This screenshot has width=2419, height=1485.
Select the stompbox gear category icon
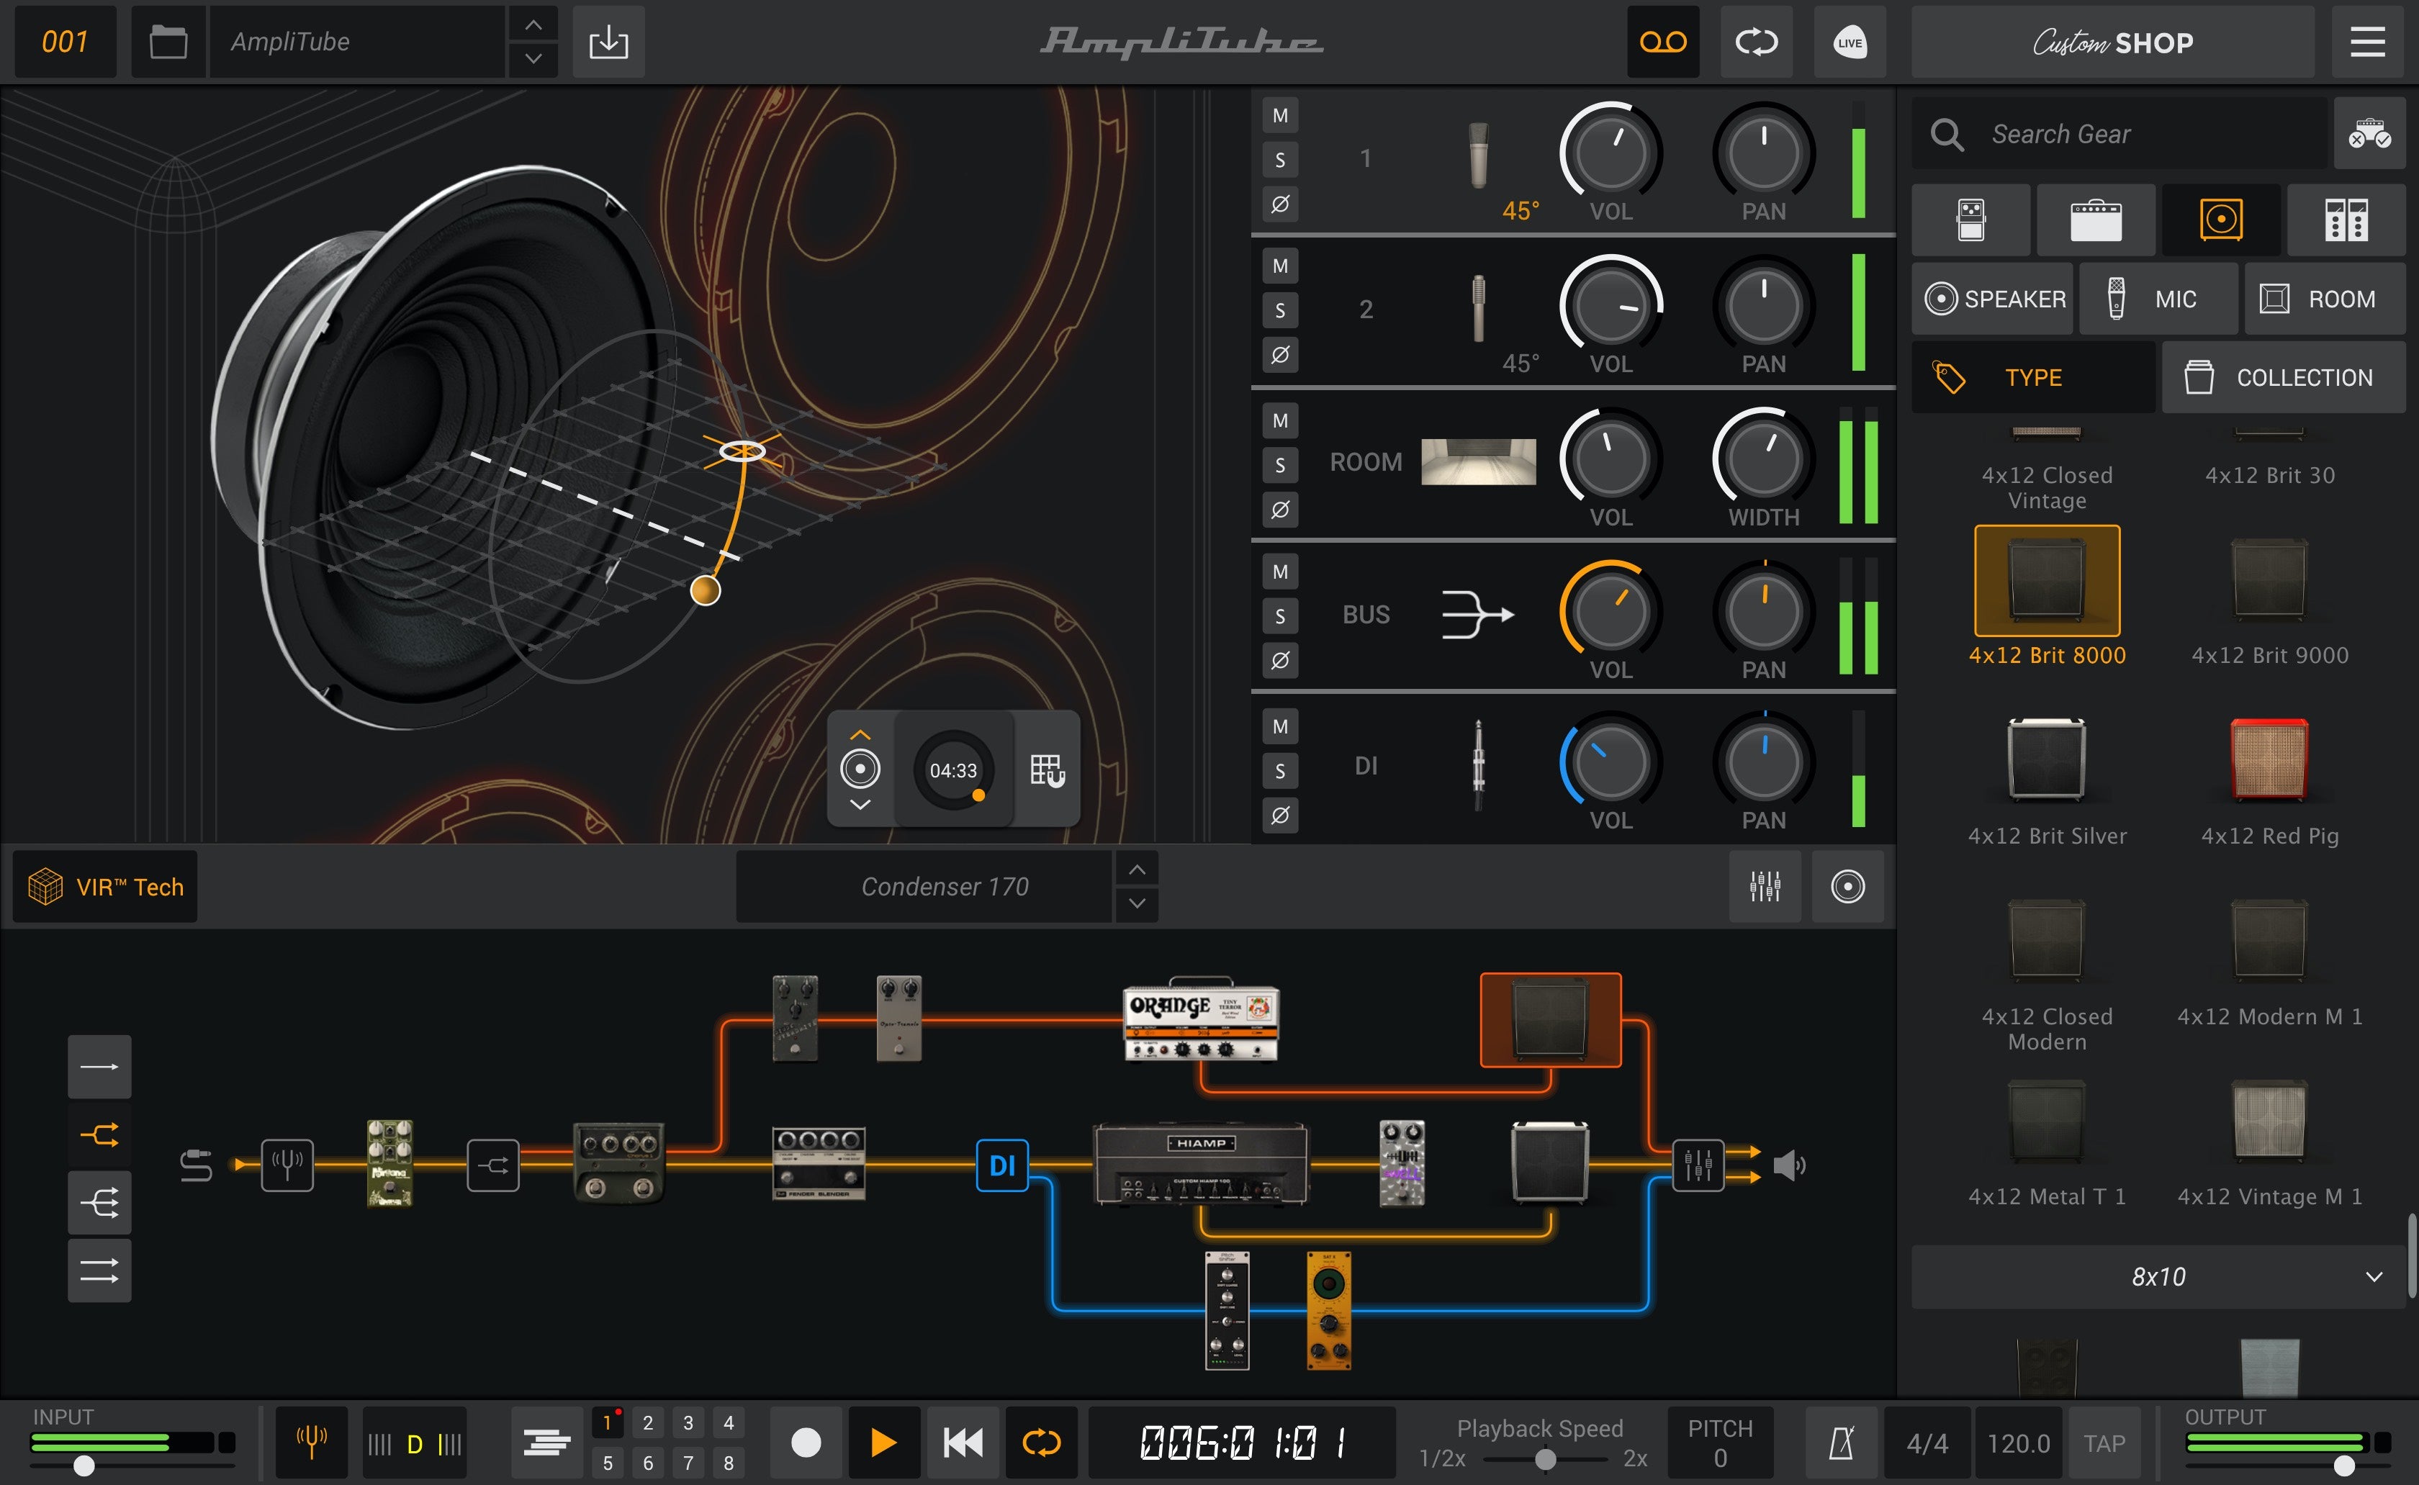(1971, 219)
